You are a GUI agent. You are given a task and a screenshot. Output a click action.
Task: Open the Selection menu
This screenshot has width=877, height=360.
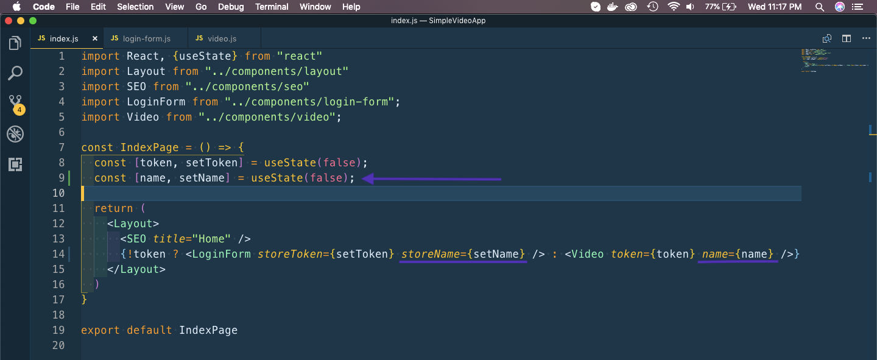pos(135,7)
